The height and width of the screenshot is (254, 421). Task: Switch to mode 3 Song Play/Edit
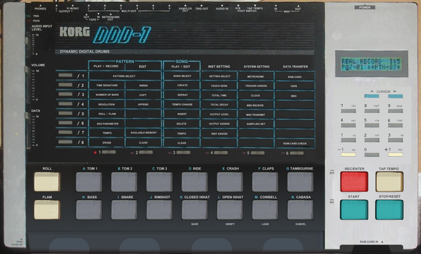tap(184, 152)
